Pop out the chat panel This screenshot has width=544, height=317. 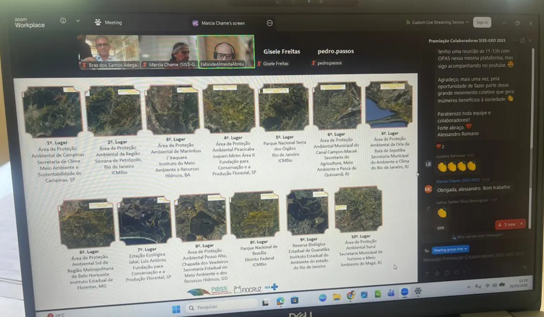(x=522, y=41)
